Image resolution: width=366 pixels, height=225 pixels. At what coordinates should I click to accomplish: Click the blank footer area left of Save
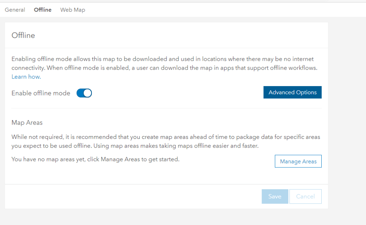point(132,196)
